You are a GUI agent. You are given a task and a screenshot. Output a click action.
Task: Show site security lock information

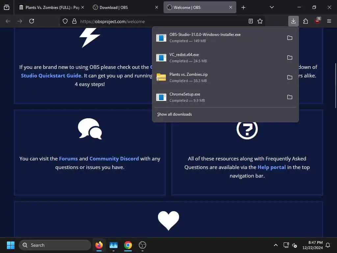click(74, 21)
